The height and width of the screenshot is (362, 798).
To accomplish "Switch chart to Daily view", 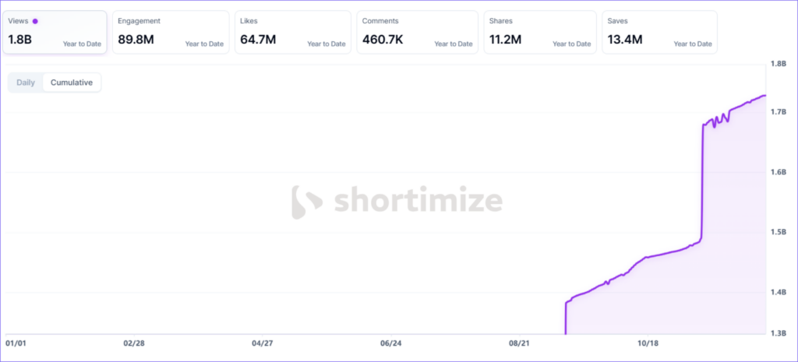I will (x=26, y=83).
